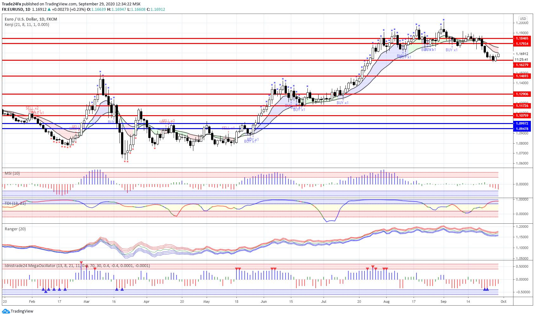Click the 1.08000 price axis value

point(522,143)
